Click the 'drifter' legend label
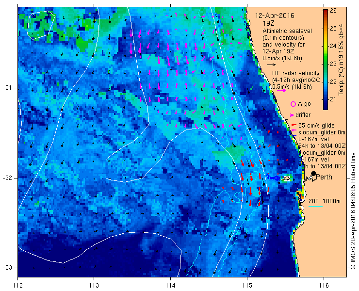This screenshot has height=291, width=359. 303,115
